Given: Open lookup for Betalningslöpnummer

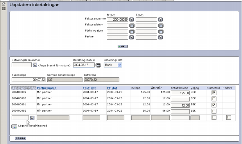Looking at the screenshot, I should click(x=35, y=65).
